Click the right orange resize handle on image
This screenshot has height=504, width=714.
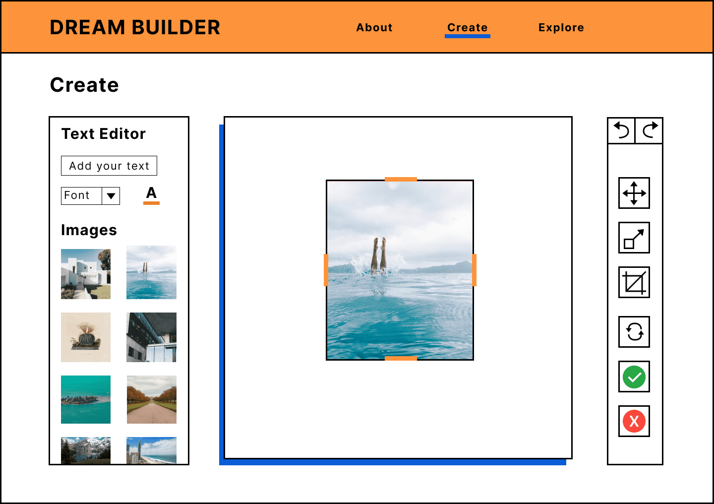pos(474,270)
